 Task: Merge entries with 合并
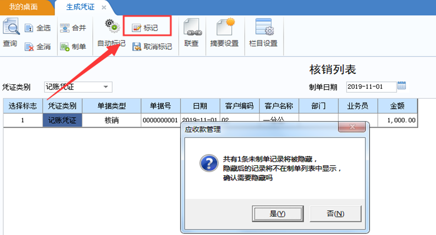tap(73, 28)
